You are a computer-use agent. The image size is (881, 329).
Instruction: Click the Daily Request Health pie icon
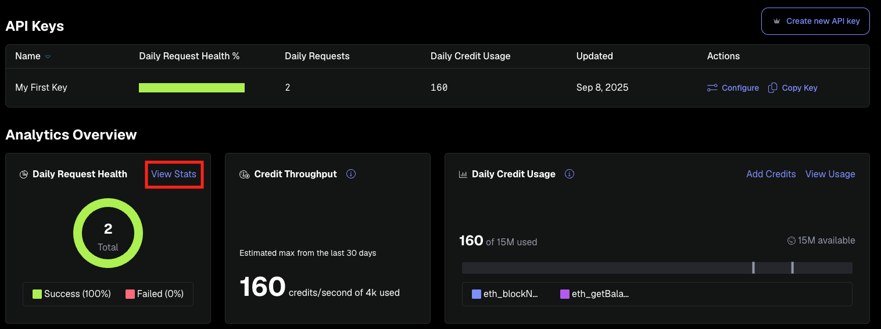coord(24,174)
